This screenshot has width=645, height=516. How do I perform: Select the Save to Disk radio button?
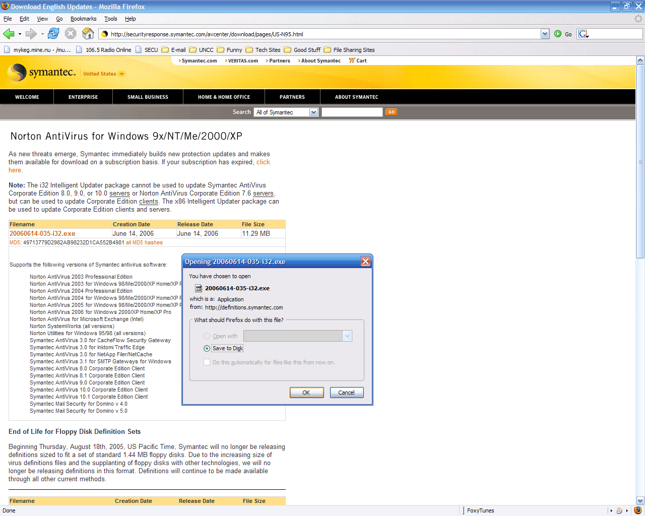click(x=207, y=348)
